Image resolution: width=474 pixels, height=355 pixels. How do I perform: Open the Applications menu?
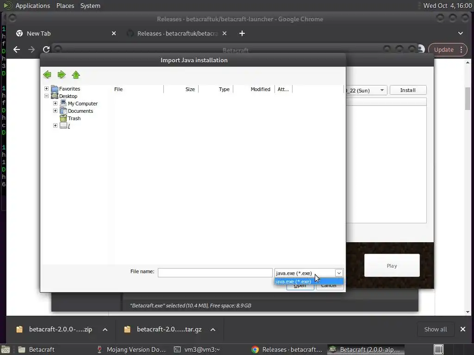(x=33, y=6)
